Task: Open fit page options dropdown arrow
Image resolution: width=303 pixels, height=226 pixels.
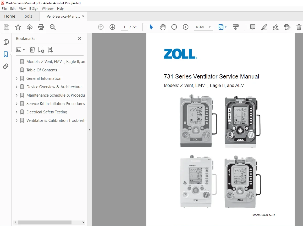Action: tap(225, 27)
